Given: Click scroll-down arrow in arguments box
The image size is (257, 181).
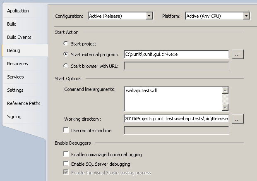Looking at the screenshot, I should (225, 107).
